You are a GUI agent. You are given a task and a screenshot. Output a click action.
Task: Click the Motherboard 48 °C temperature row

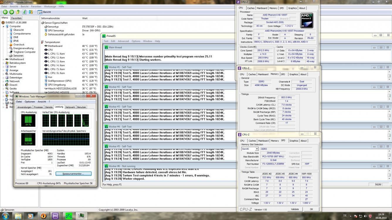pos(70,46)
